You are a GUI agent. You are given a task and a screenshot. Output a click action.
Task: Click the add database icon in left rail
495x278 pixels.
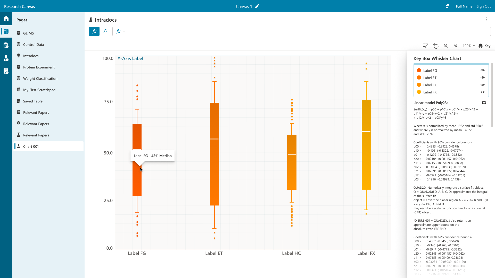pos(6,46)
